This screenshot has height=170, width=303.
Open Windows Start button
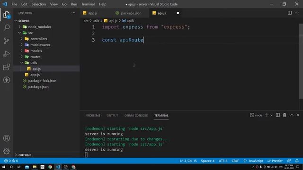(x=4, y=167)
